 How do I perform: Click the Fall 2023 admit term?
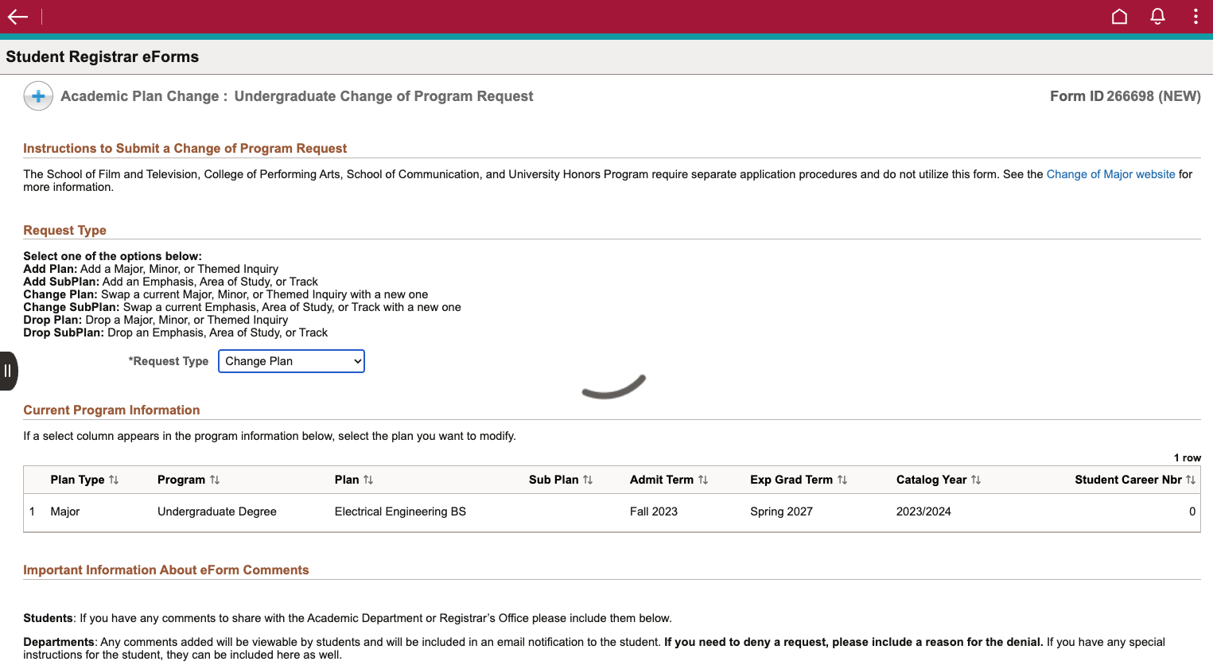tap(654, 511)
